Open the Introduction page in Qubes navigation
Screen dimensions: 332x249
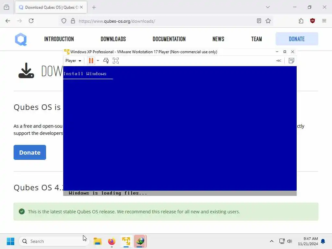point(59,39)
